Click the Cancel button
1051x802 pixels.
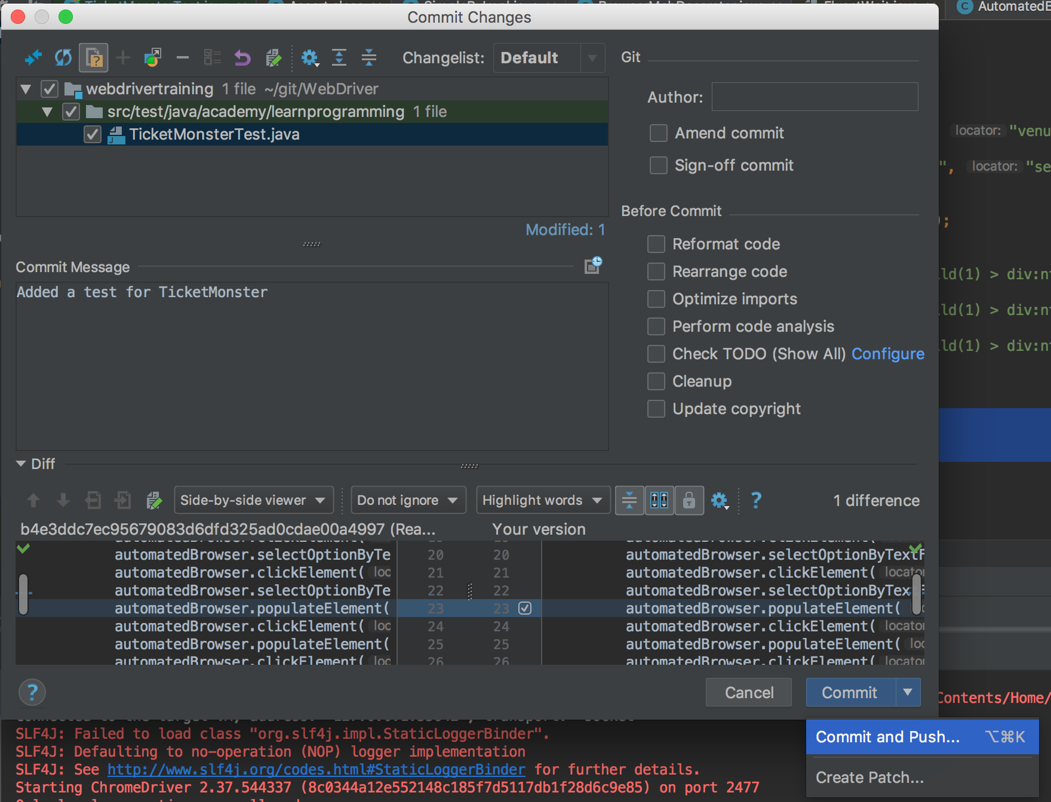749,692
